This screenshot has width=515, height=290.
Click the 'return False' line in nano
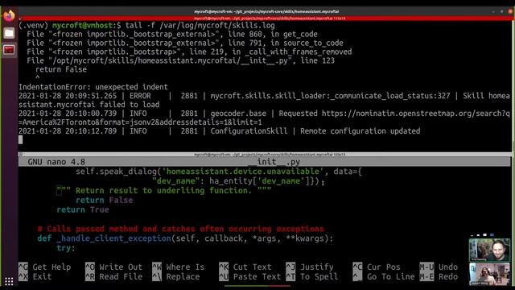click(x=104, y=200)
